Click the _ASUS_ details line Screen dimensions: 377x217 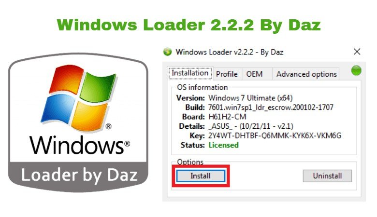click(250, 126)
